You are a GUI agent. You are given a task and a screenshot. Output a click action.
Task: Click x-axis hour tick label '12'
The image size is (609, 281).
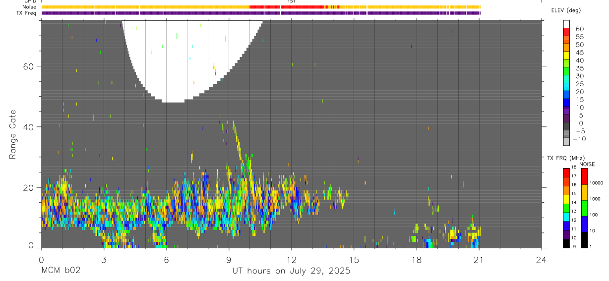pos(291,259)
